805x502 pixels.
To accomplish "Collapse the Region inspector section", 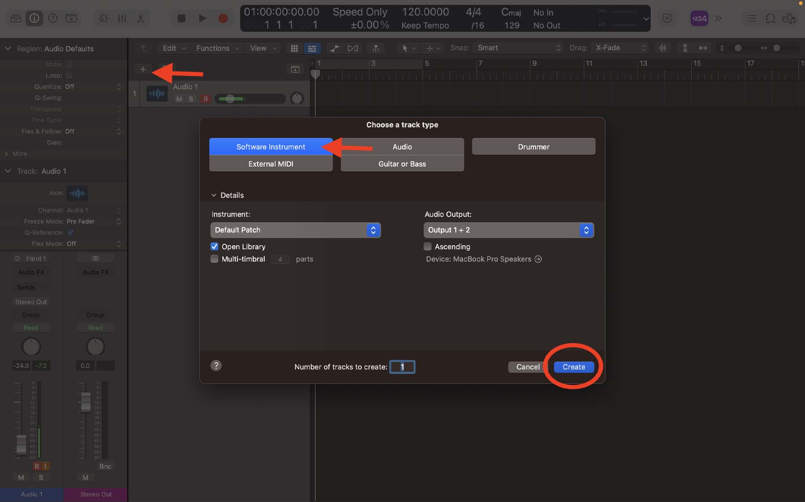I will [x=8, y=48].
